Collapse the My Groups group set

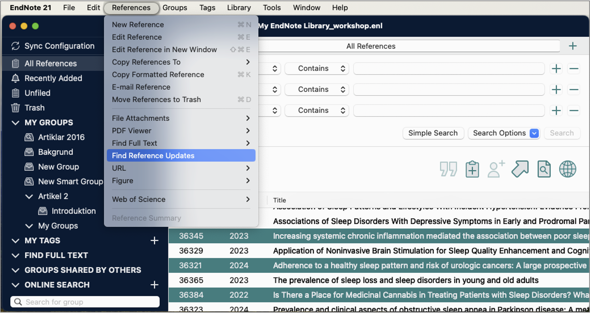pos(29,226)
